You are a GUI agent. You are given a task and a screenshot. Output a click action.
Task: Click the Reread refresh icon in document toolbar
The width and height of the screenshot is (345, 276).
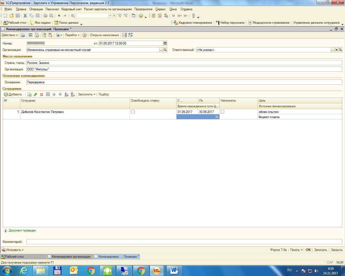click(30, 35)
